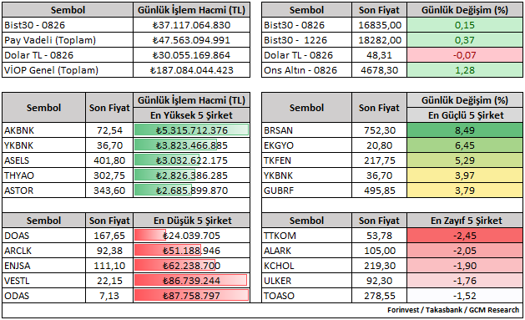Image resolution: width=525 pixels, height=320 pixels.
Task: Click the Forinvest / Takasbank / GCM Research footer
Action: (453, 310)
